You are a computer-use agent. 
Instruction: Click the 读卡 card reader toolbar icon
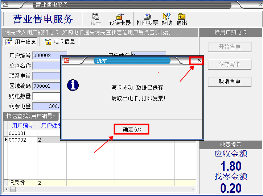click(95, 19)
